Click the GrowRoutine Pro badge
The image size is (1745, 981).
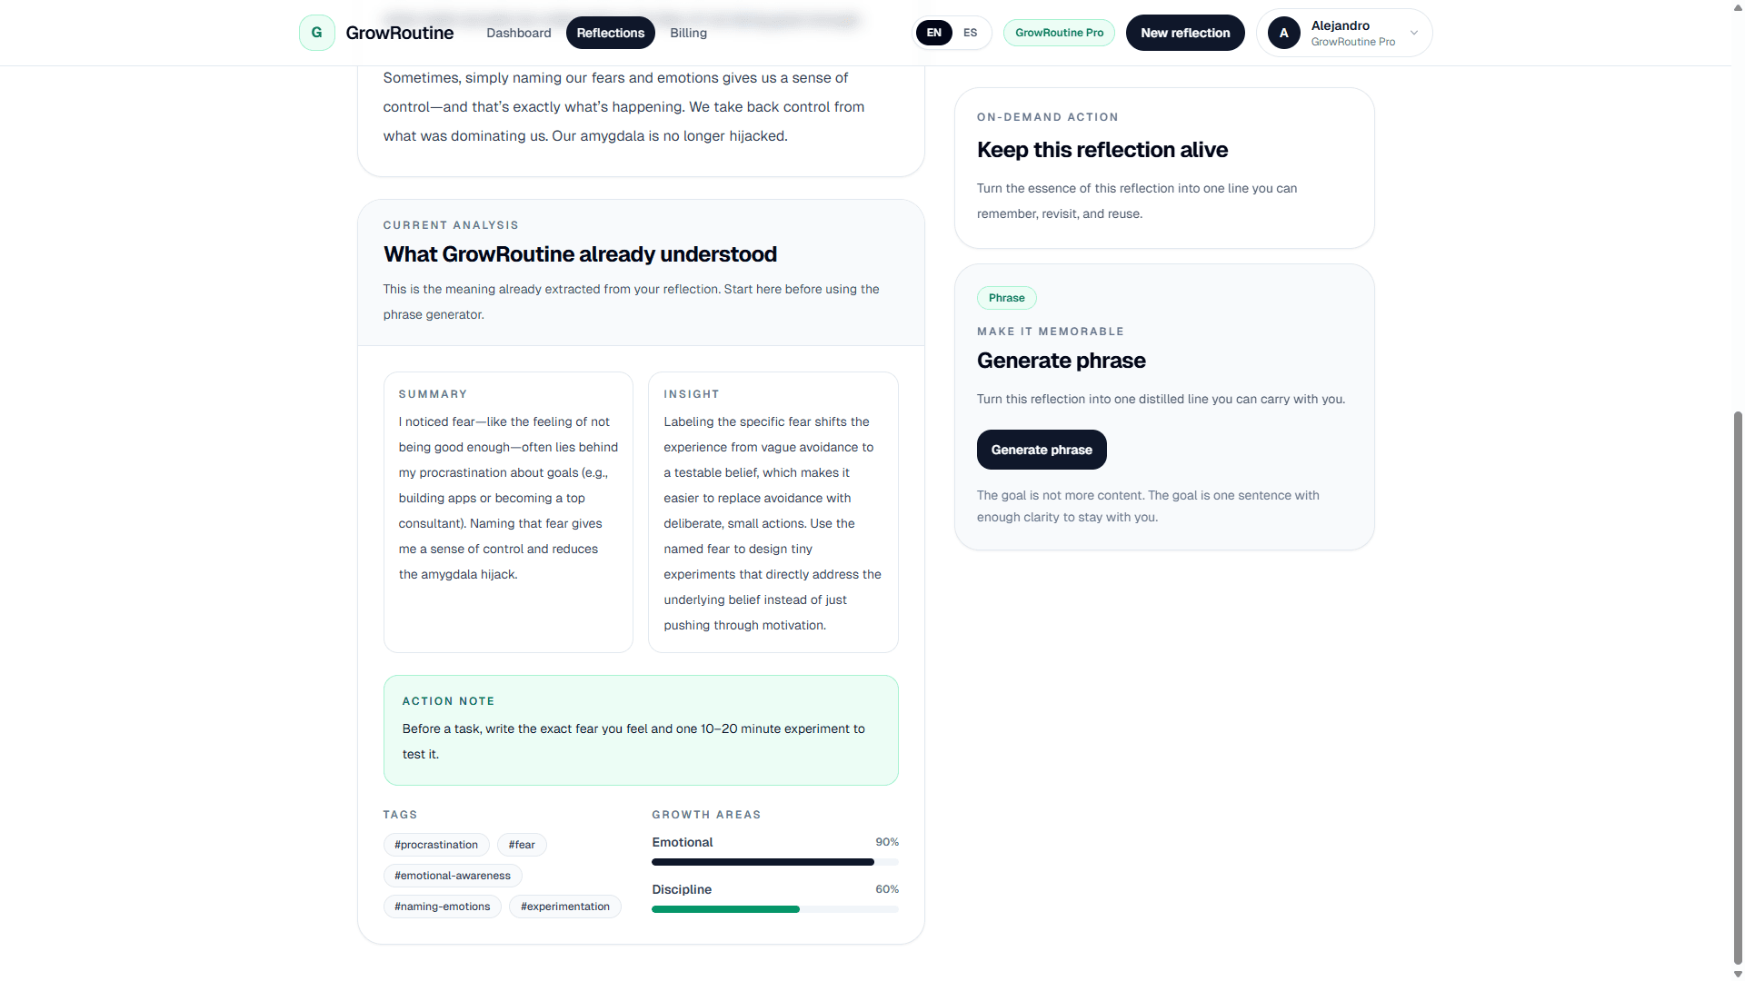point(1059,33)
